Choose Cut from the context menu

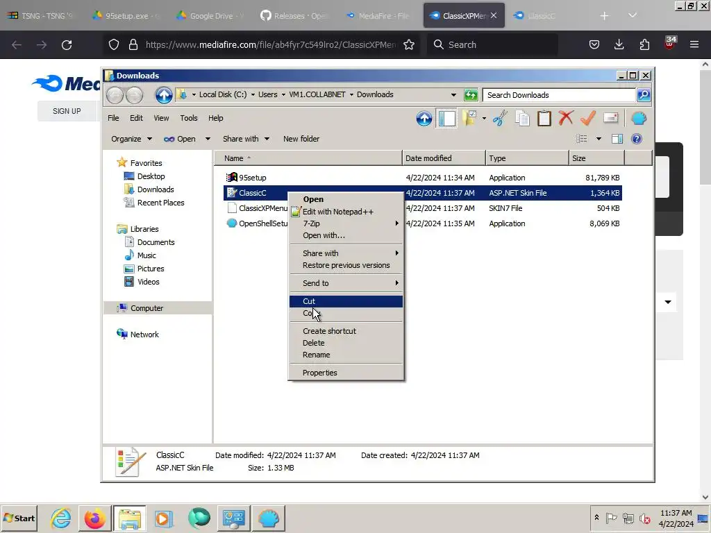346,301
